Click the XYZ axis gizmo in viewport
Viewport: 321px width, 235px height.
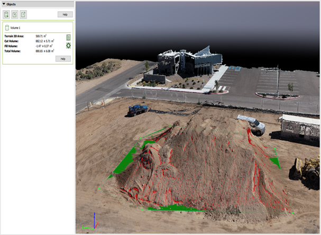[x=94, y=222]
